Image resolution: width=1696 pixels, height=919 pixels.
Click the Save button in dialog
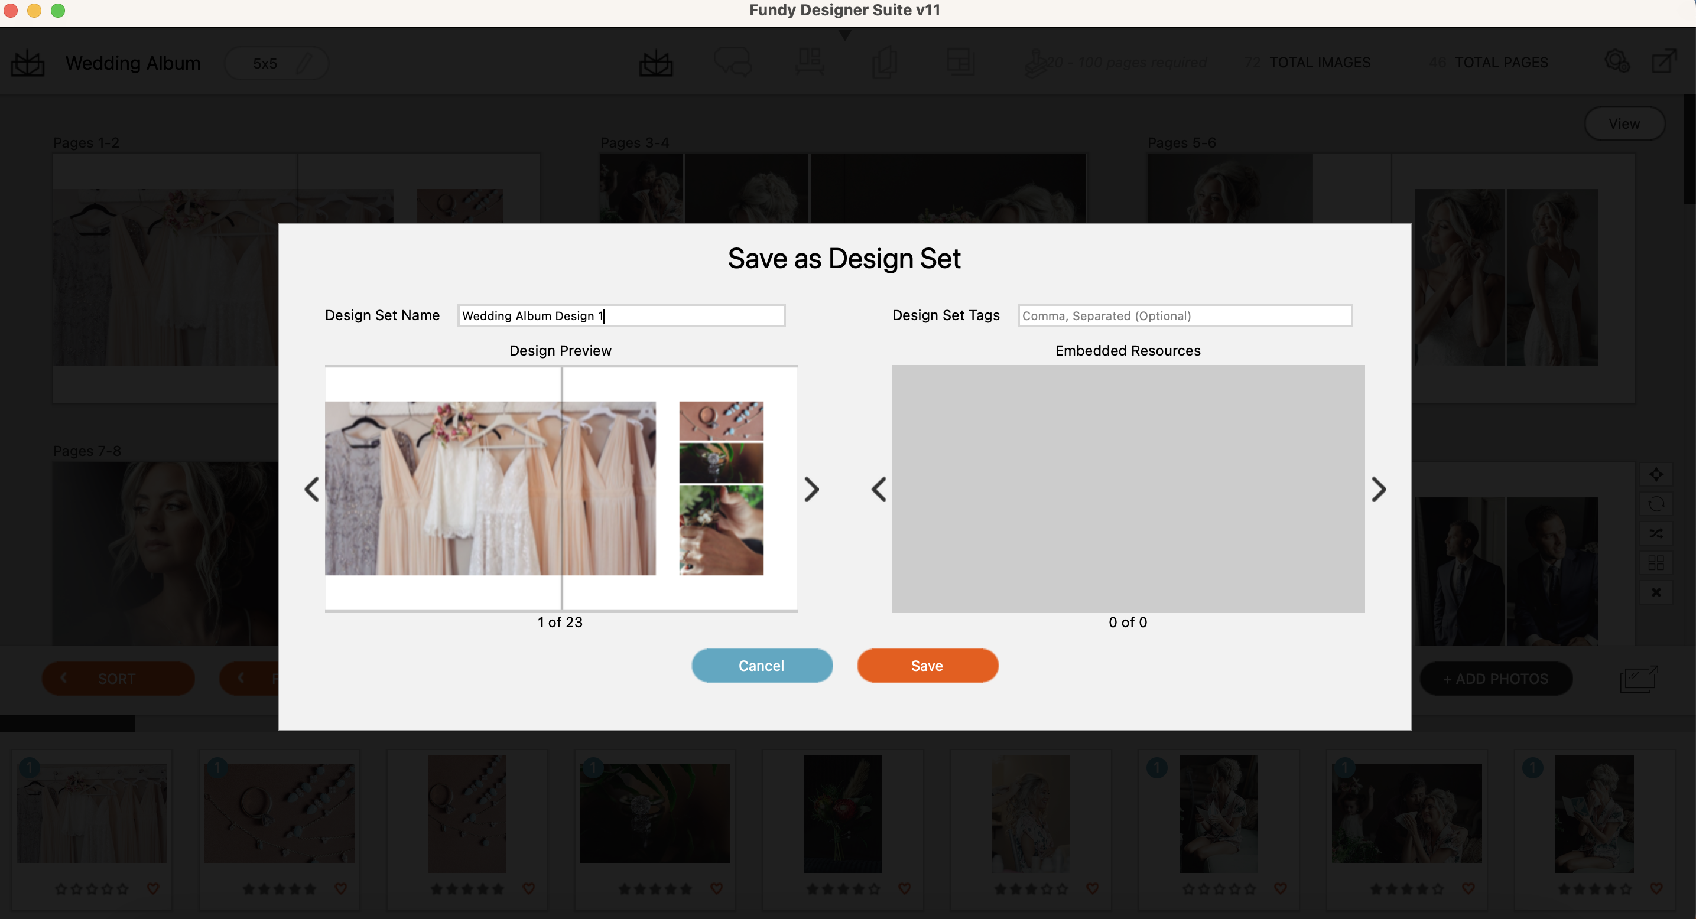click(x=927, y=665)
